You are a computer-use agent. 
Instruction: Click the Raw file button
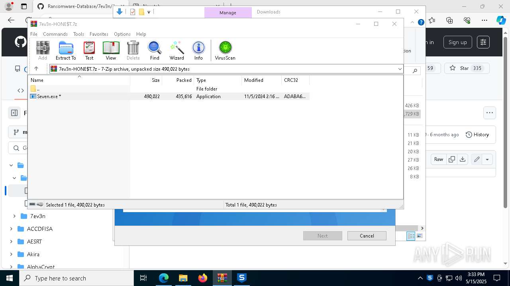pos(439,159)
